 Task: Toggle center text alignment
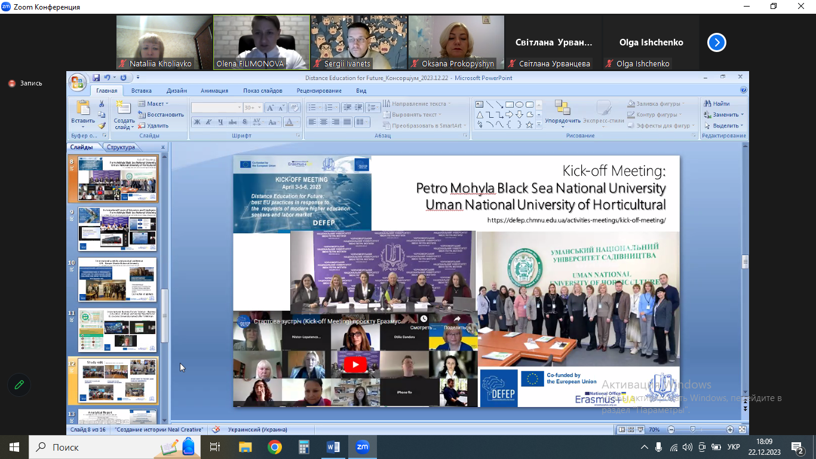point(323,122)
